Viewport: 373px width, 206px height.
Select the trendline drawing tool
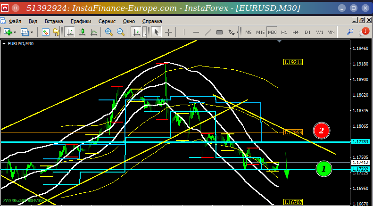point(208,32)
